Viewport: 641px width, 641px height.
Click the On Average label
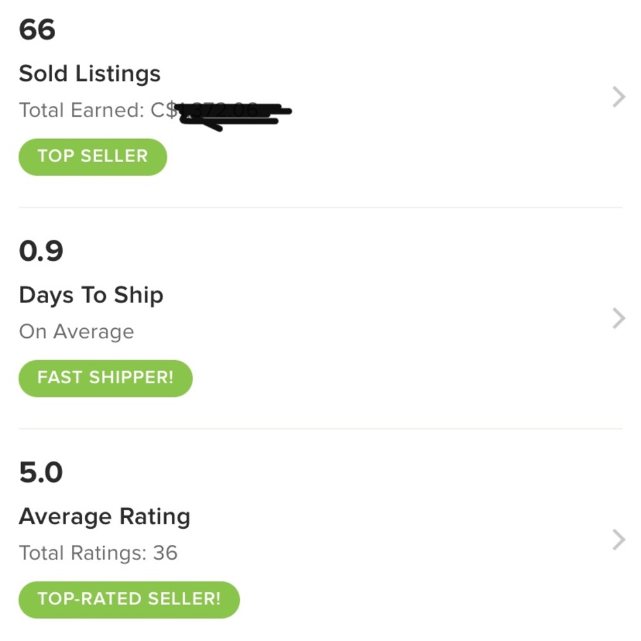(x=76, y=331)
